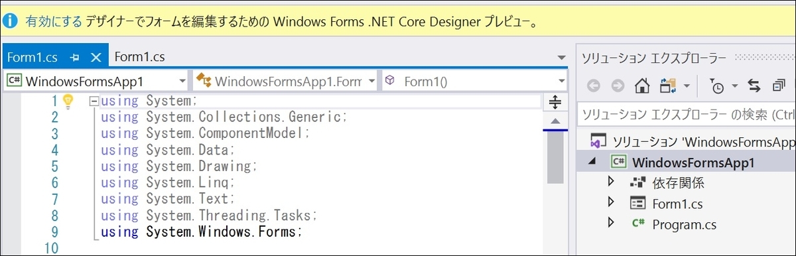This screenshot has width=796, height=256.
Task: Click line number 1 in the editor margin
Action: point(55,101)
